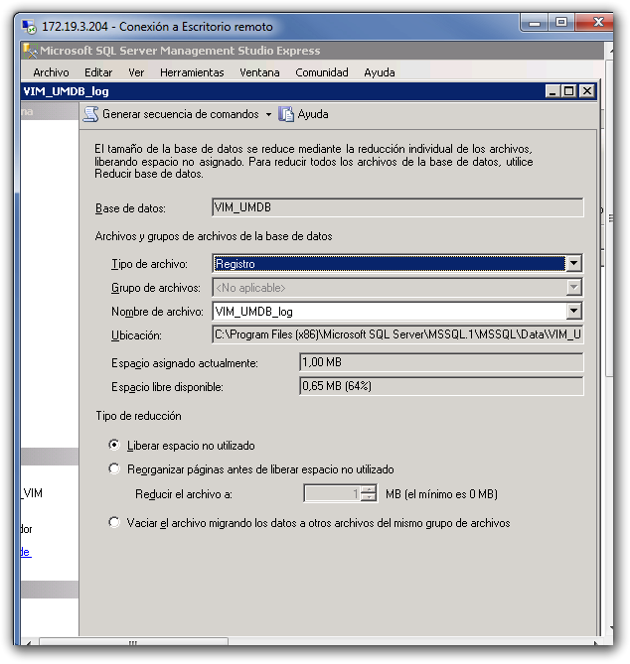Select Liberar espacio no utilizado option

115,446
